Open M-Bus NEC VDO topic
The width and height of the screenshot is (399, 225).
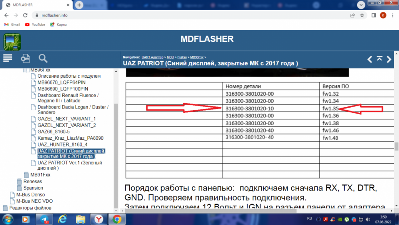click(x=34, y=201)
